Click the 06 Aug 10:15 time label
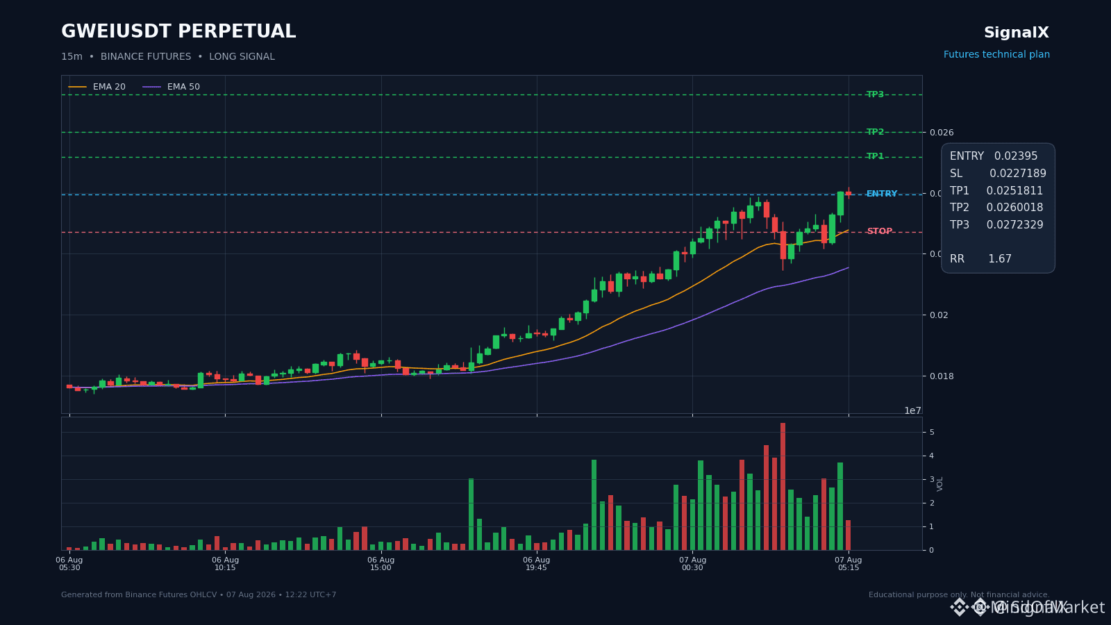1111x625 pixels. point(225,564)
